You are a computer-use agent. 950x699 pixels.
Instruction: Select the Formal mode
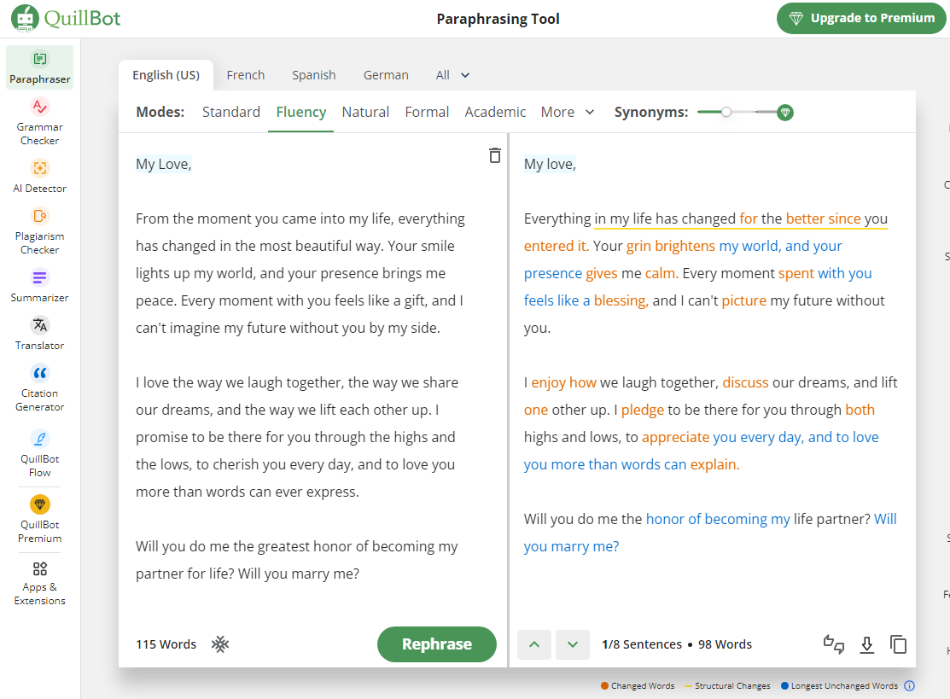click(427, 112)
